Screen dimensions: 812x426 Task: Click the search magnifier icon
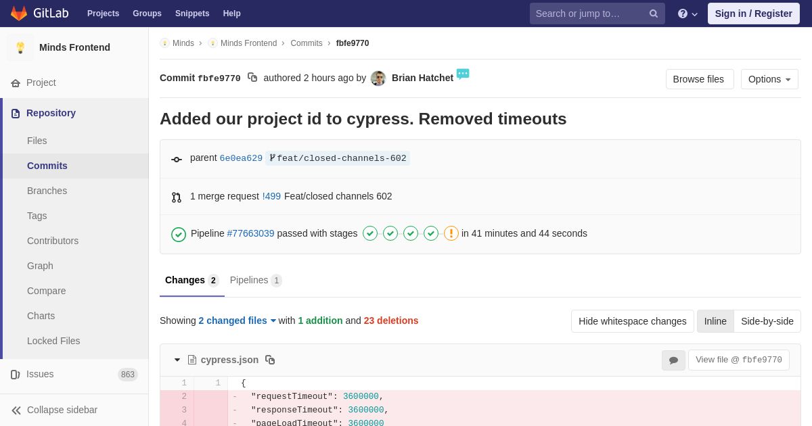pyautogui.click(x=653, y=14)
